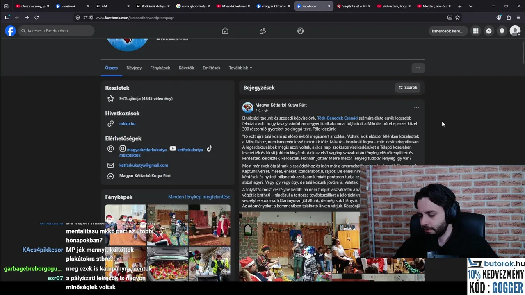Open the ketfarkukutya YouTube link
Screen dimensions: 525x295
tap(190, 150)
